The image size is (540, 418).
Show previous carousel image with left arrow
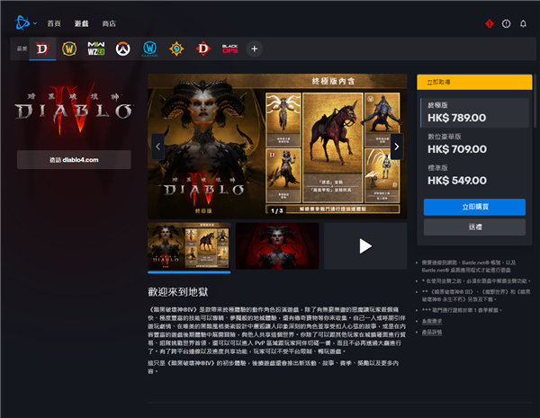coord(157,147)
